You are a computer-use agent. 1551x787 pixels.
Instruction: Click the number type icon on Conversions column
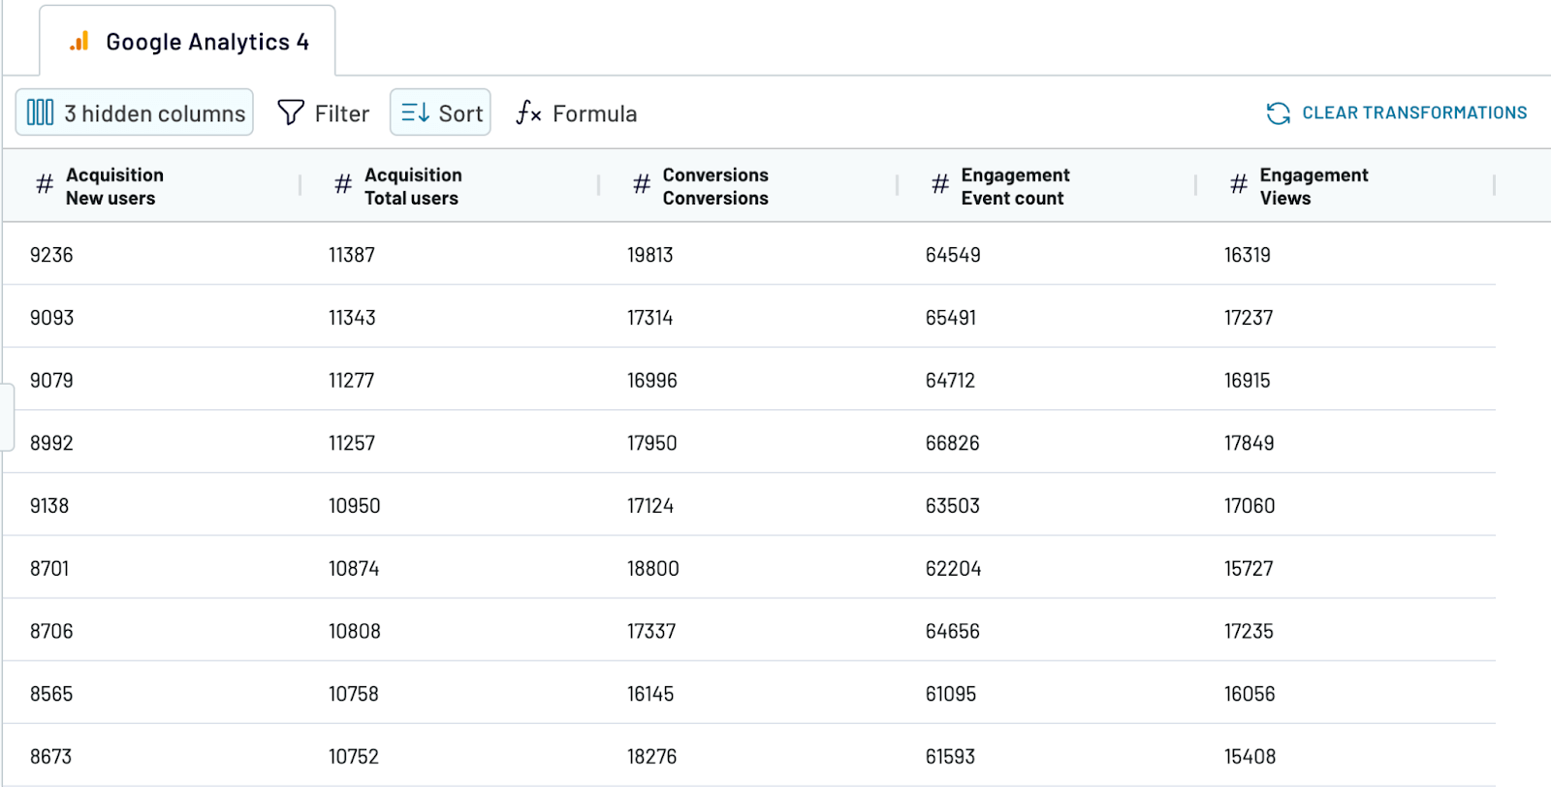642,184
